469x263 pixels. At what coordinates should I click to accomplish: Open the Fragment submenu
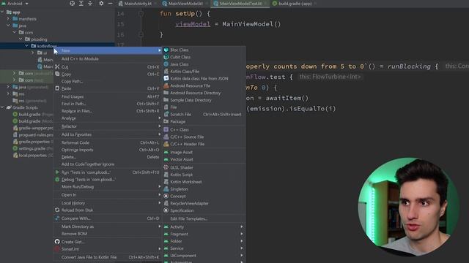204,234
